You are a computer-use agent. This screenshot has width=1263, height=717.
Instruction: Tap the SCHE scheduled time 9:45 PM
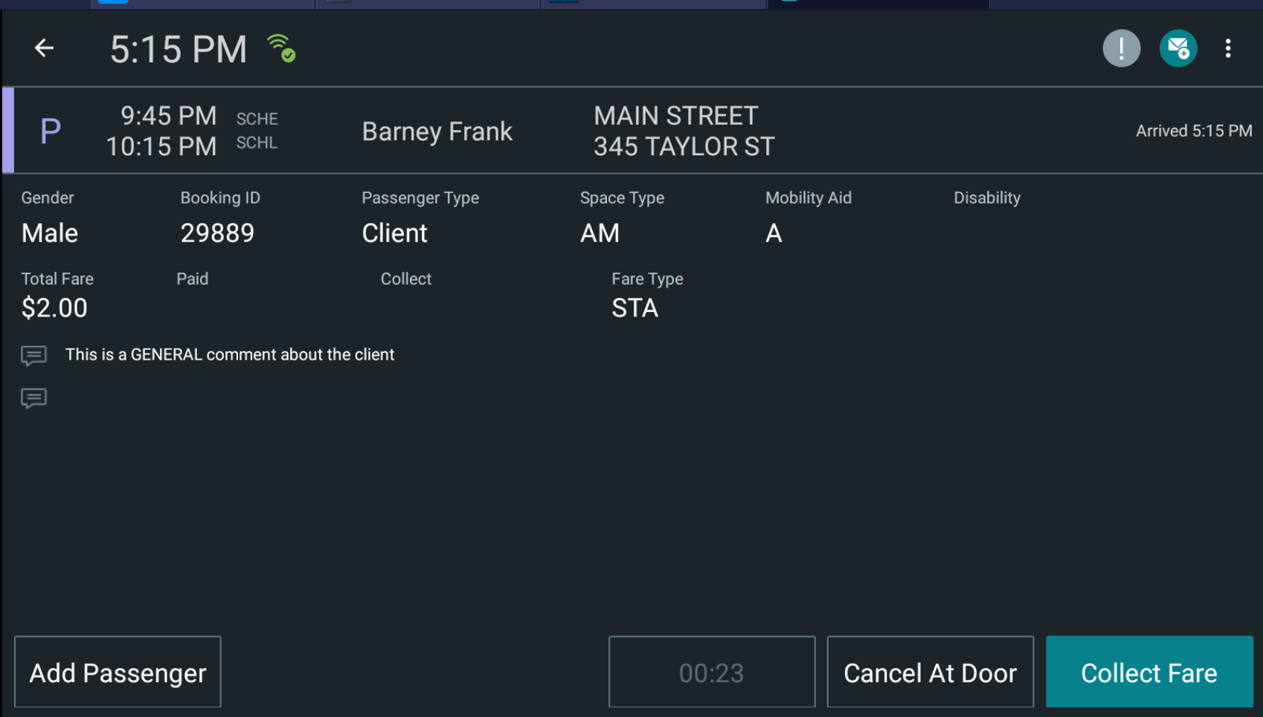click(168, 116)
